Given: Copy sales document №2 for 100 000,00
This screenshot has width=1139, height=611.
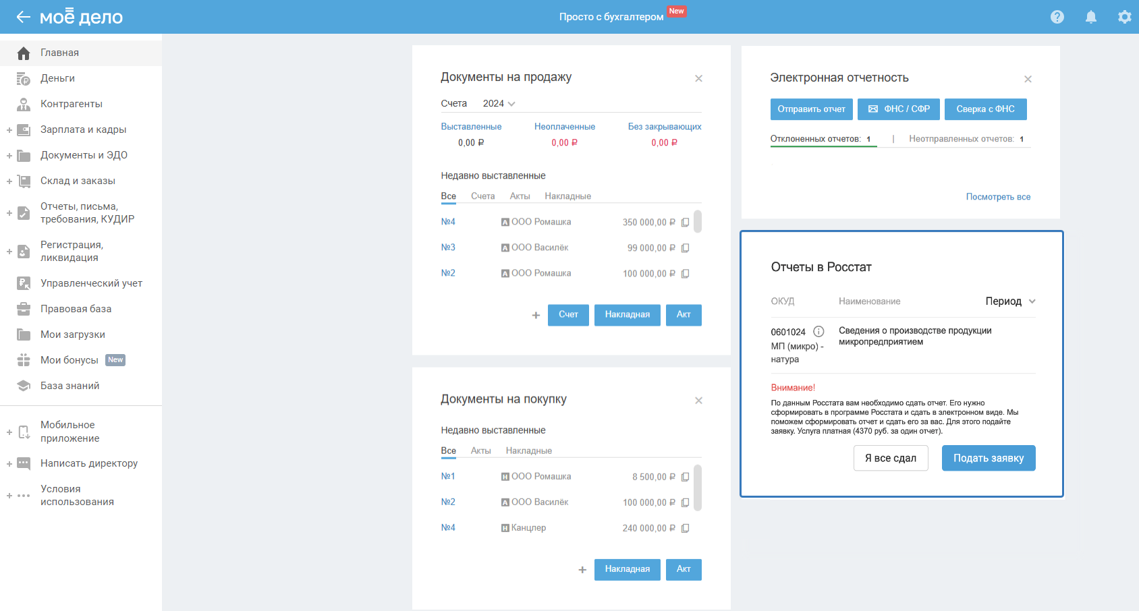Looking at the screenshot, I should 685,274.
